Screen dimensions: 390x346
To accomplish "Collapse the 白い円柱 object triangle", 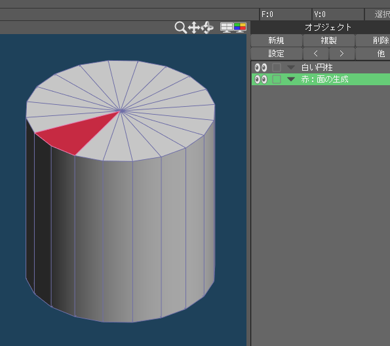I will 291,67.
